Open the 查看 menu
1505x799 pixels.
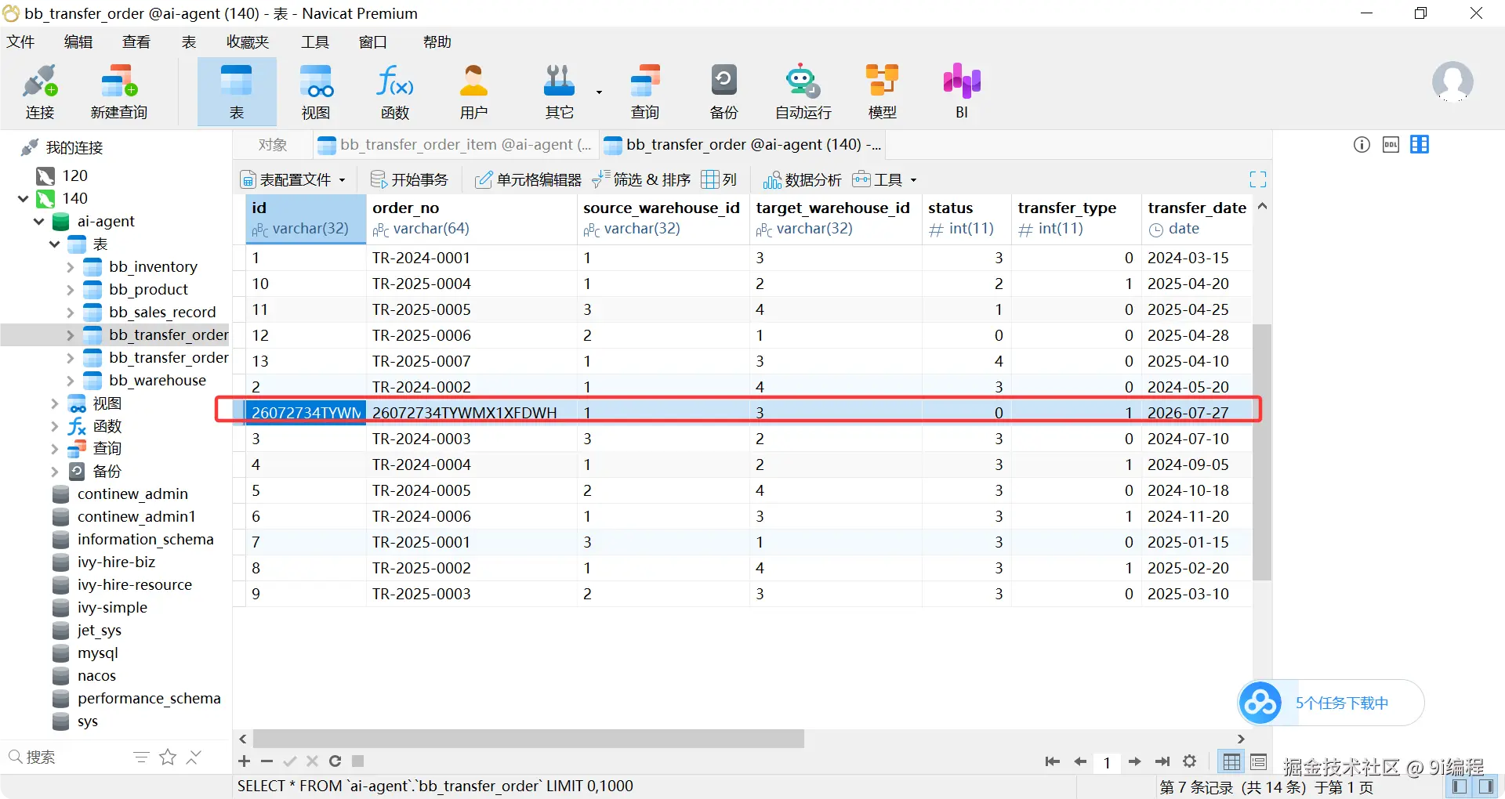(136, 42)
